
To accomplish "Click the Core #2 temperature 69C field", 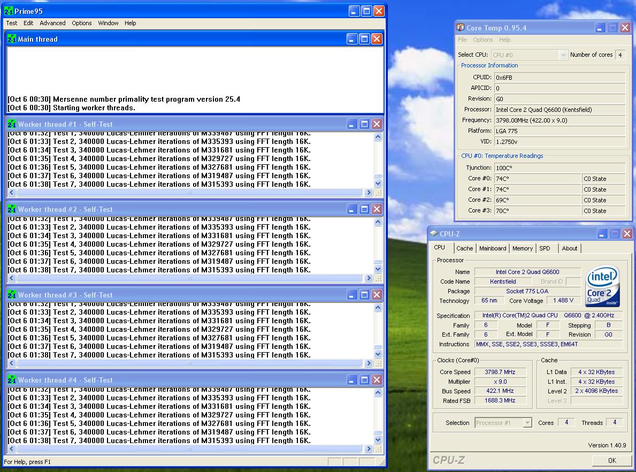I will tap(538, 200).
